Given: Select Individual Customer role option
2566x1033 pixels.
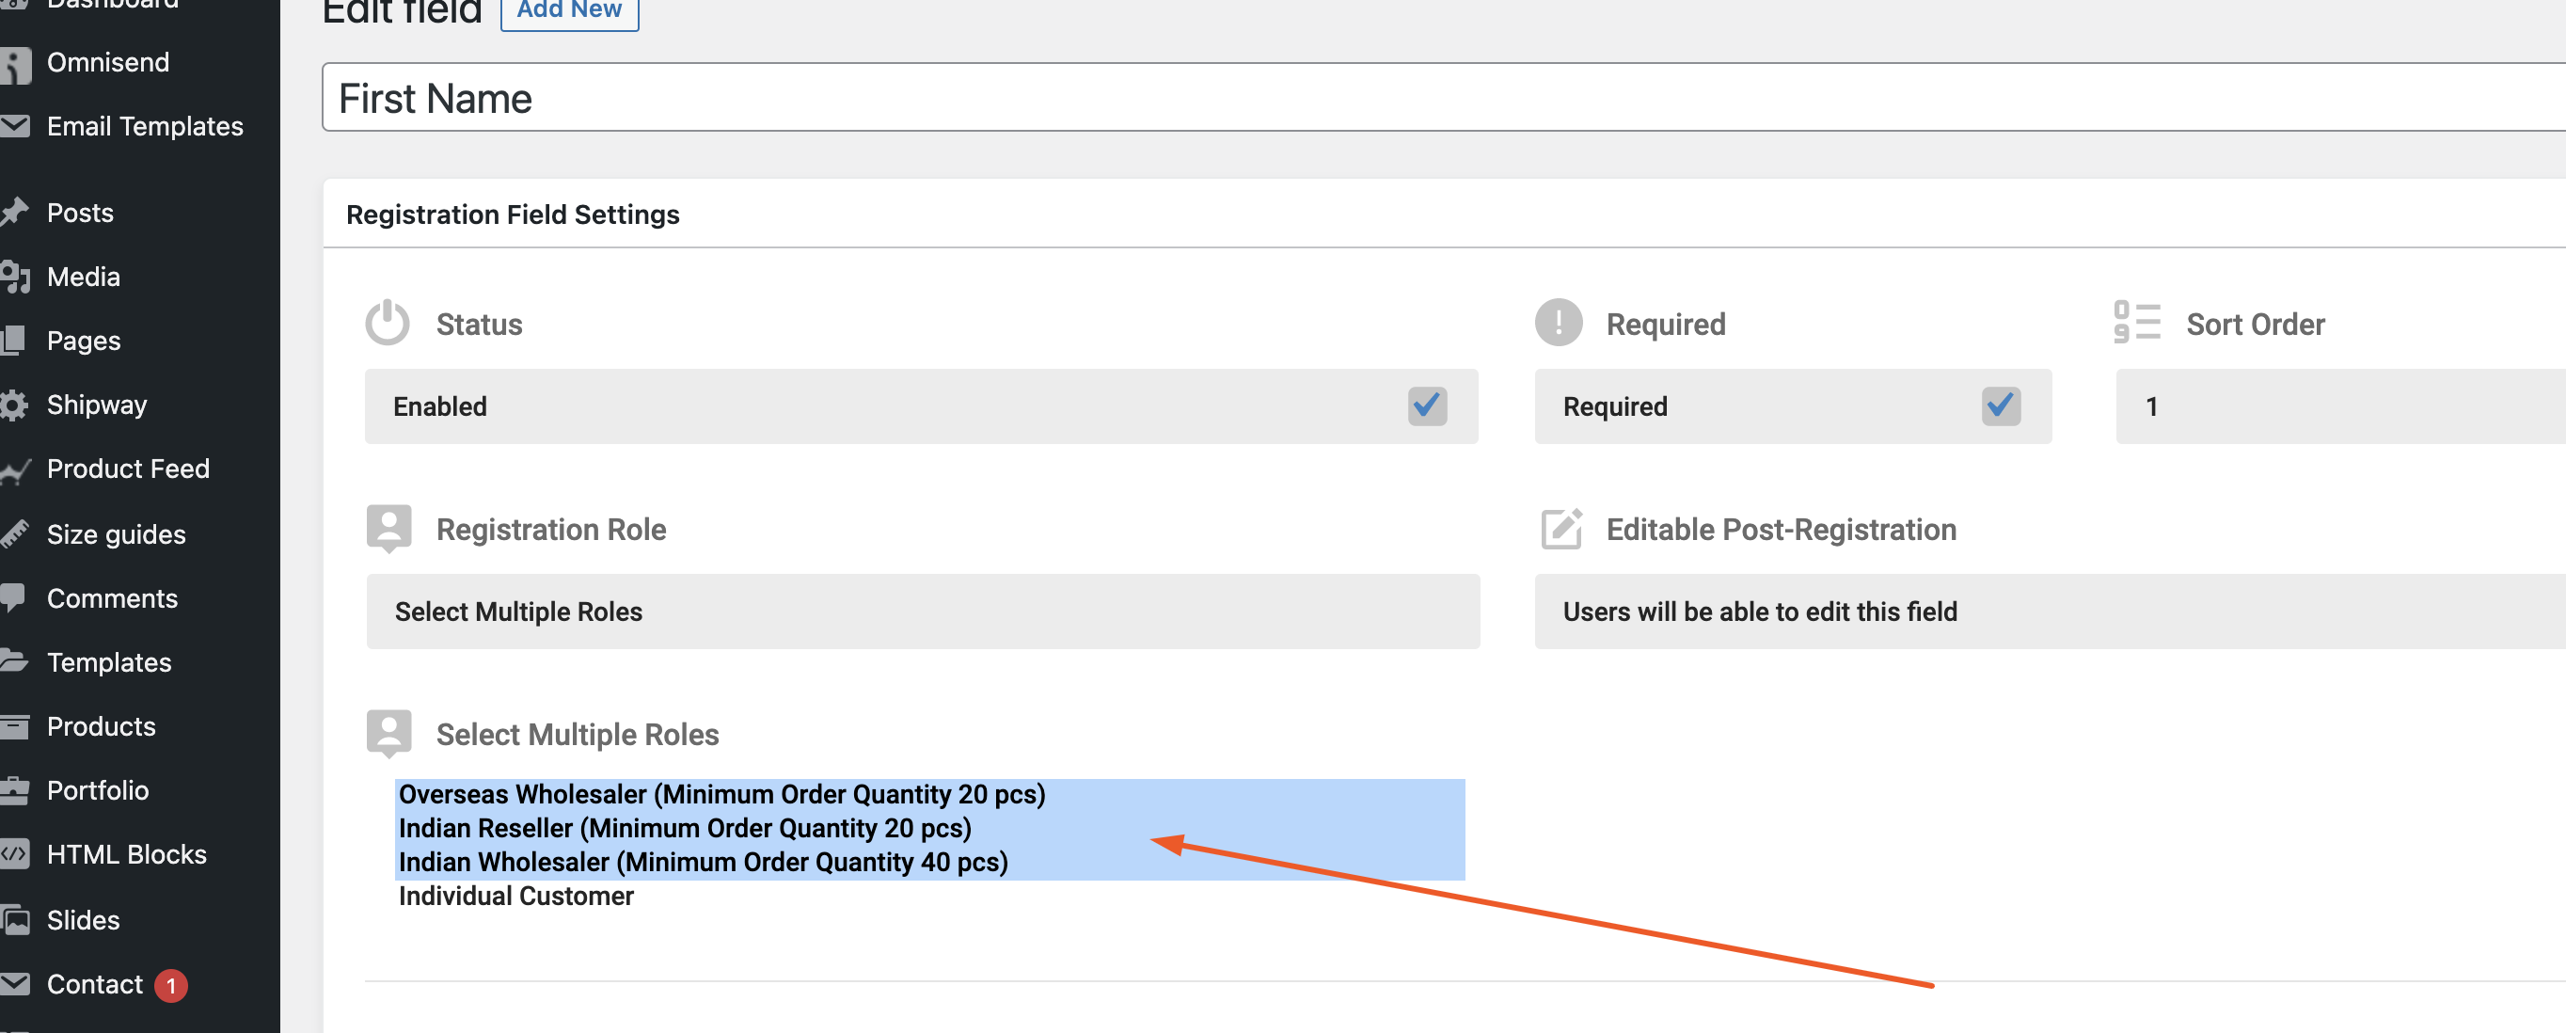Looking at the screenshot, I should [516, 896].
